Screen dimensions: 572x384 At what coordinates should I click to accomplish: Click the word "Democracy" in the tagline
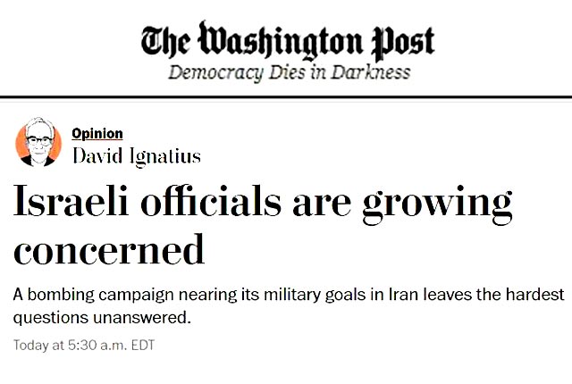click(211, 72)
